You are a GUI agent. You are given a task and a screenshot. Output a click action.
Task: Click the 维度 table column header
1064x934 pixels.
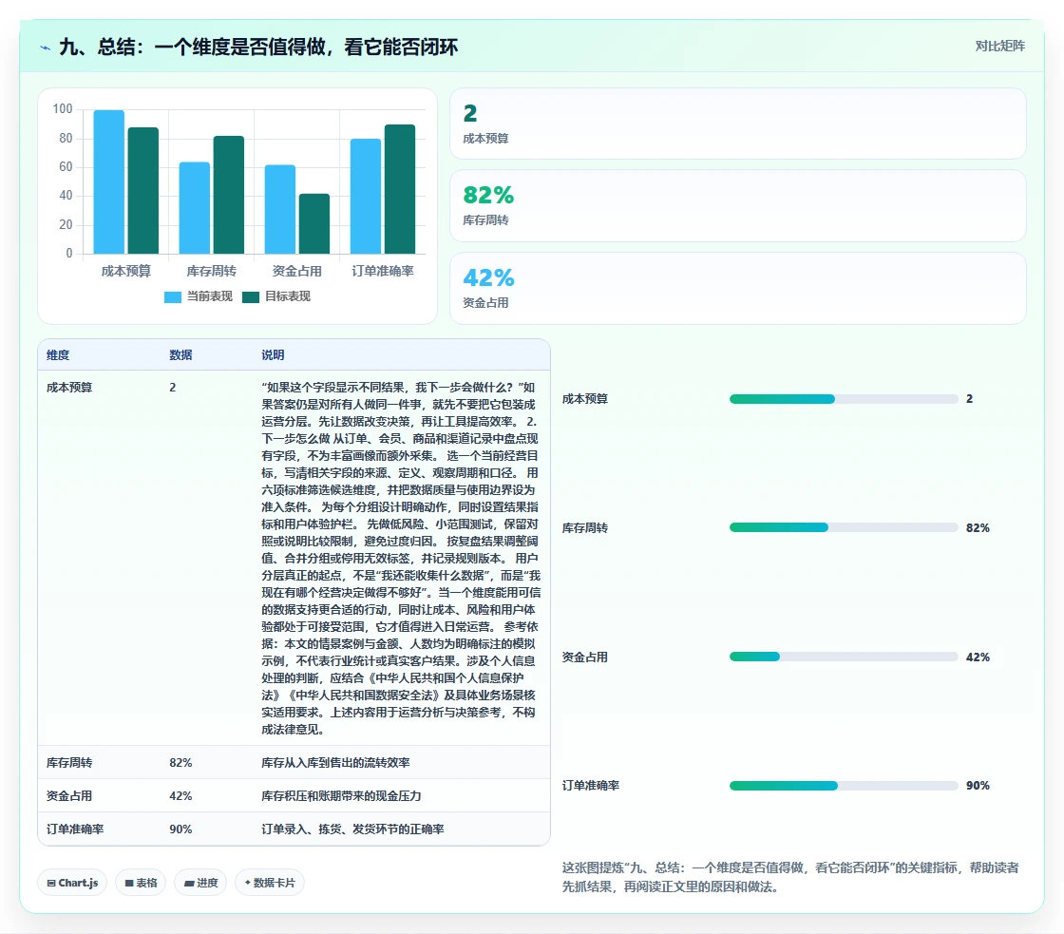click(58, 355)
